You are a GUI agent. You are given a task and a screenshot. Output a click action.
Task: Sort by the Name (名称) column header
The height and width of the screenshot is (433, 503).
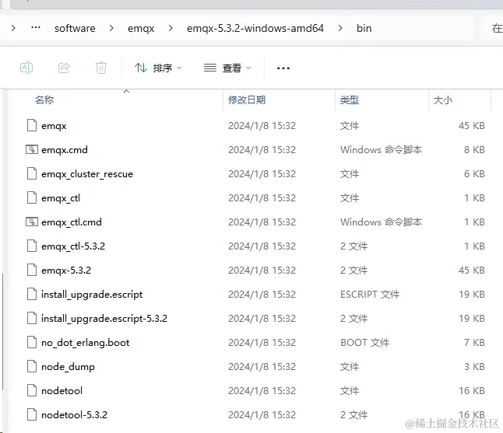point(44,100)
